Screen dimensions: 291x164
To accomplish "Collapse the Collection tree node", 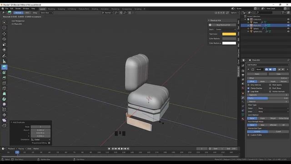I will (246, 19).
